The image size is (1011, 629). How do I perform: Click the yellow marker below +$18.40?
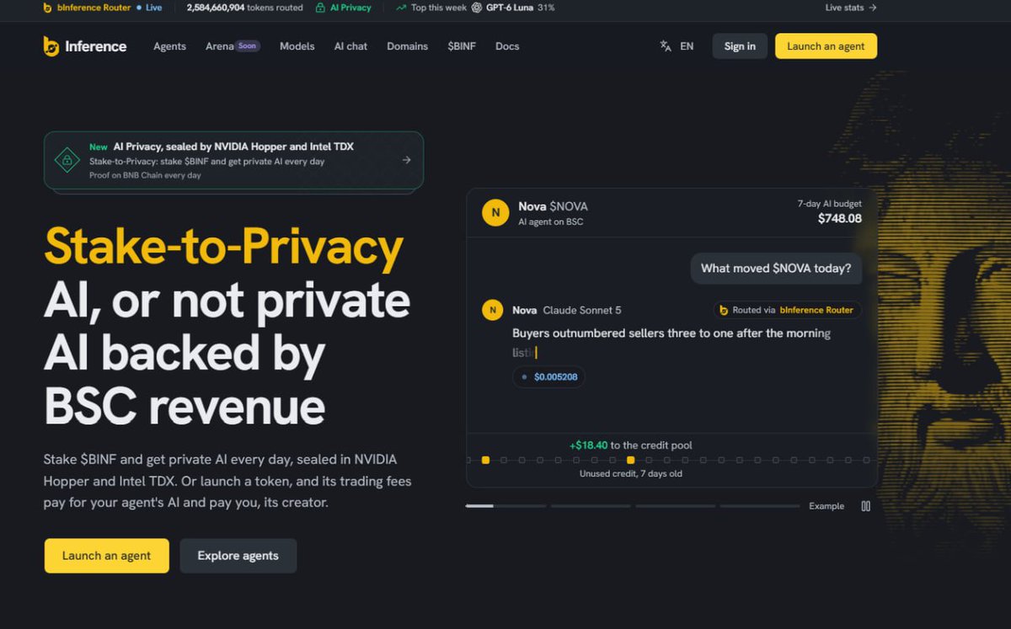(x=631, y=461)
